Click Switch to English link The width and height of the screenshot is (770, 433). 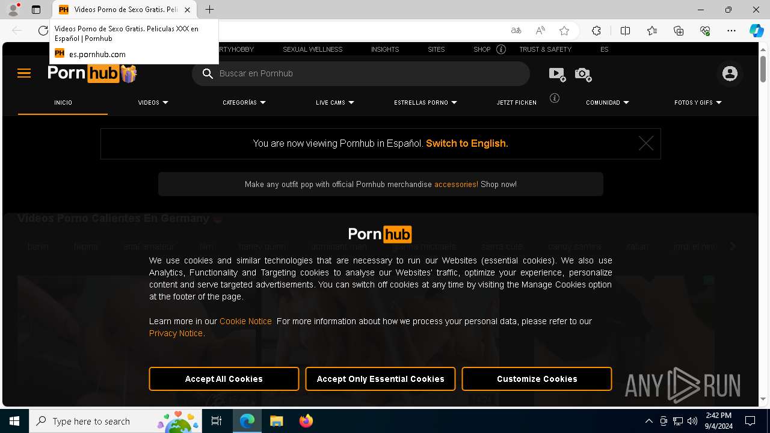467,143
